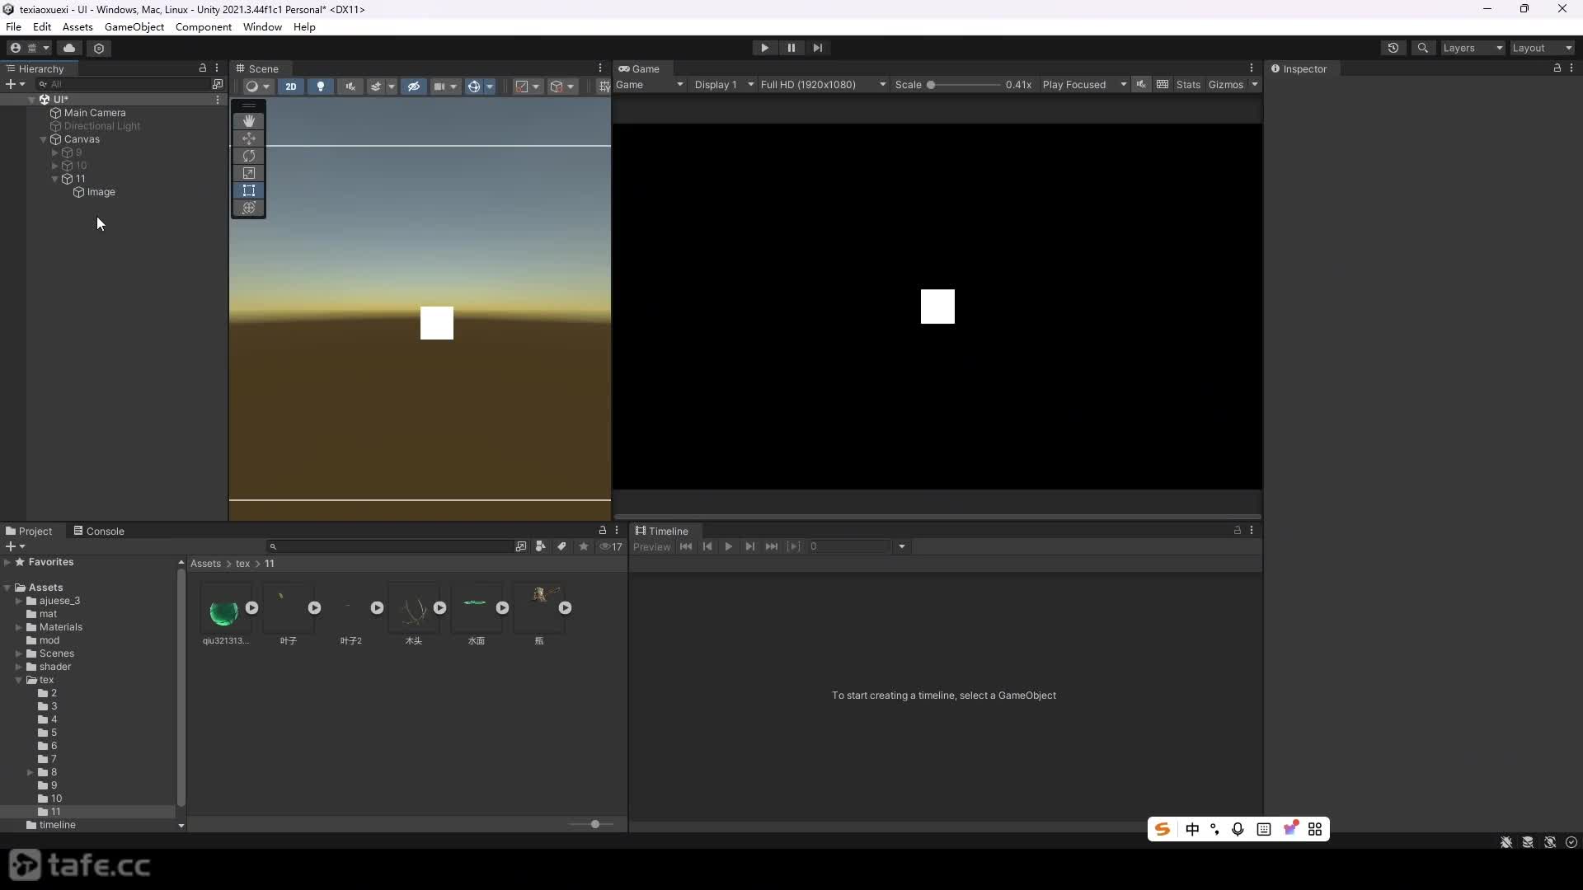This screenshot has height=890, width=1583.
Task: Select the Transform tool in Scene toolbar
Action: (248, 208)
